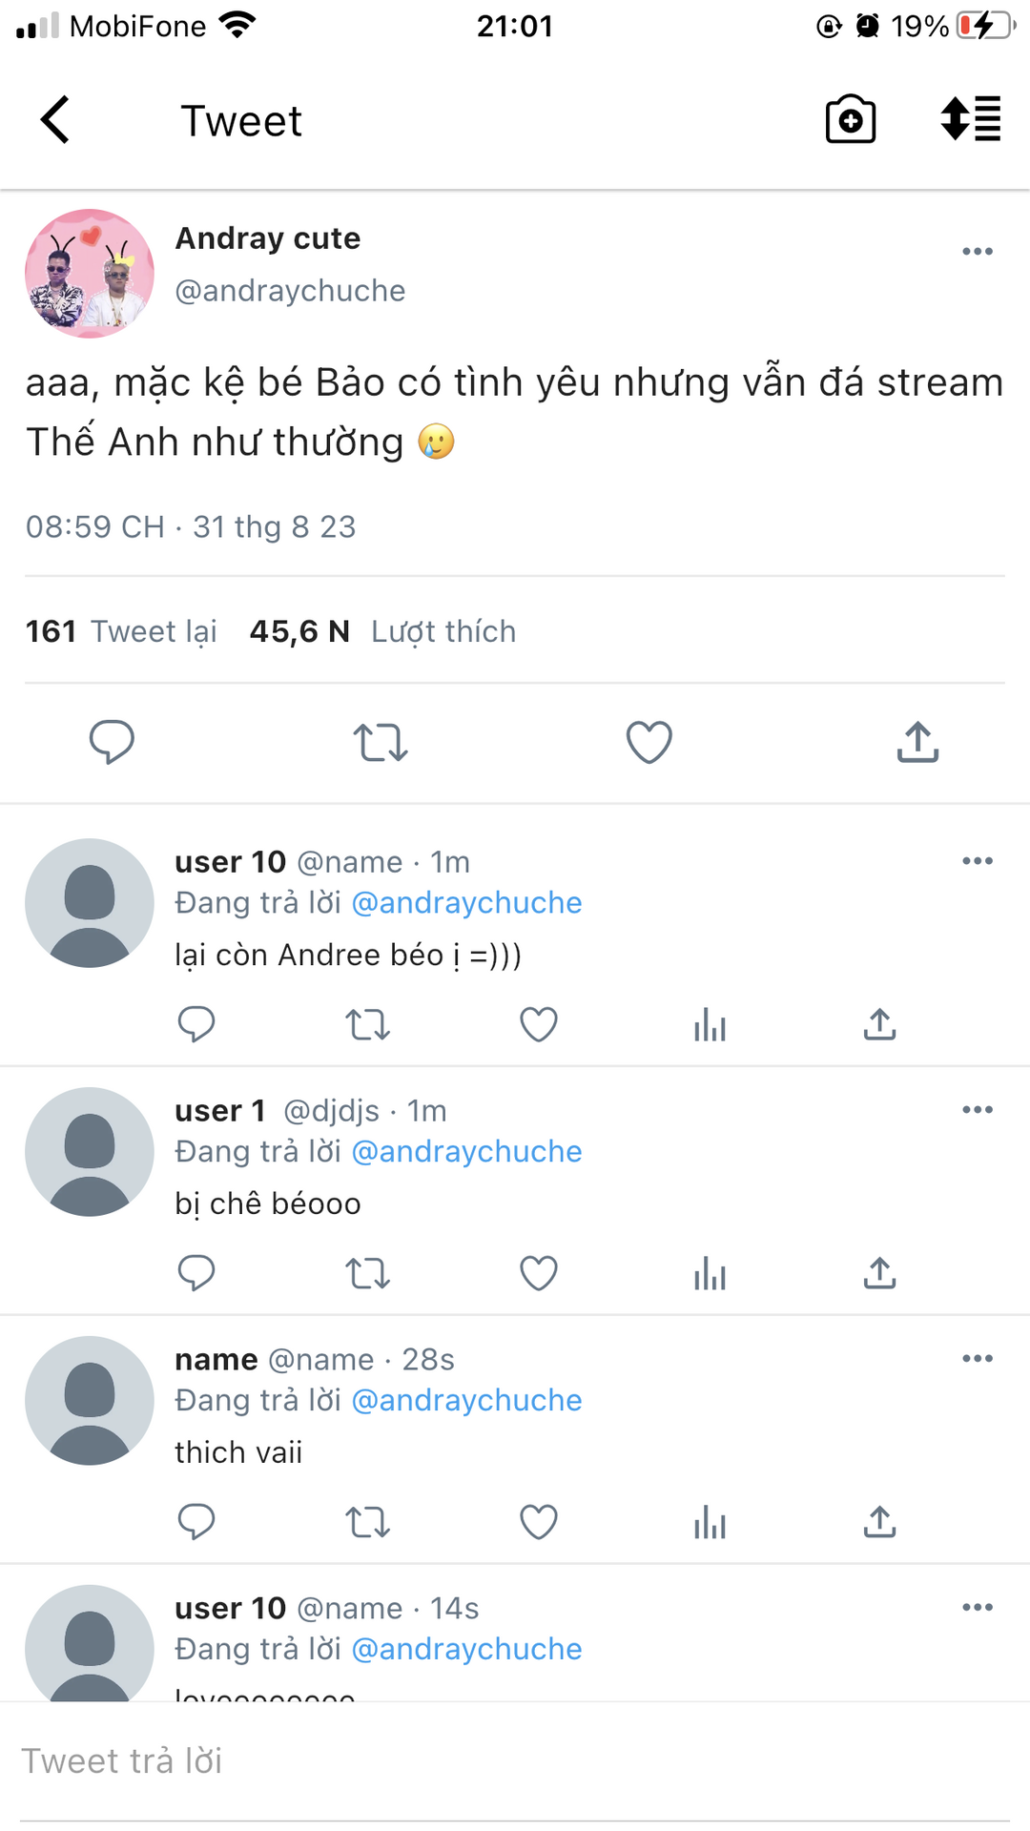Like the main tweet
This screenshot has height=1831, width=1030.
coord(649,742)
